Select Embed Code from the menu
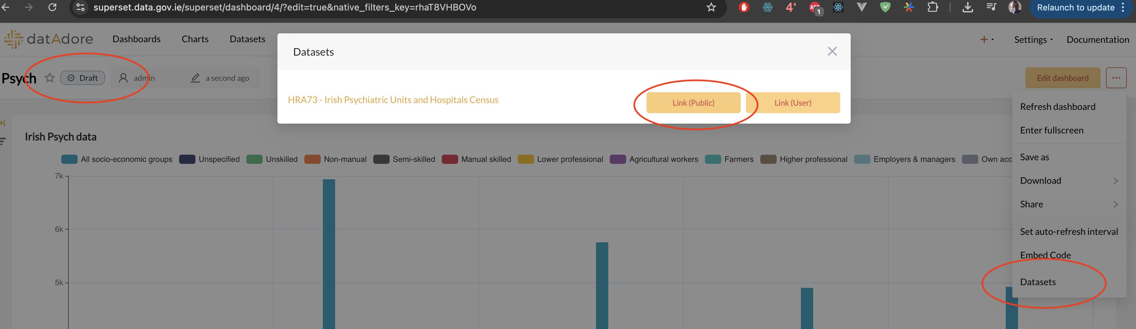The width and height of the screenshot is (1136, 329). pyautogui.click(x=1045, y=255)
